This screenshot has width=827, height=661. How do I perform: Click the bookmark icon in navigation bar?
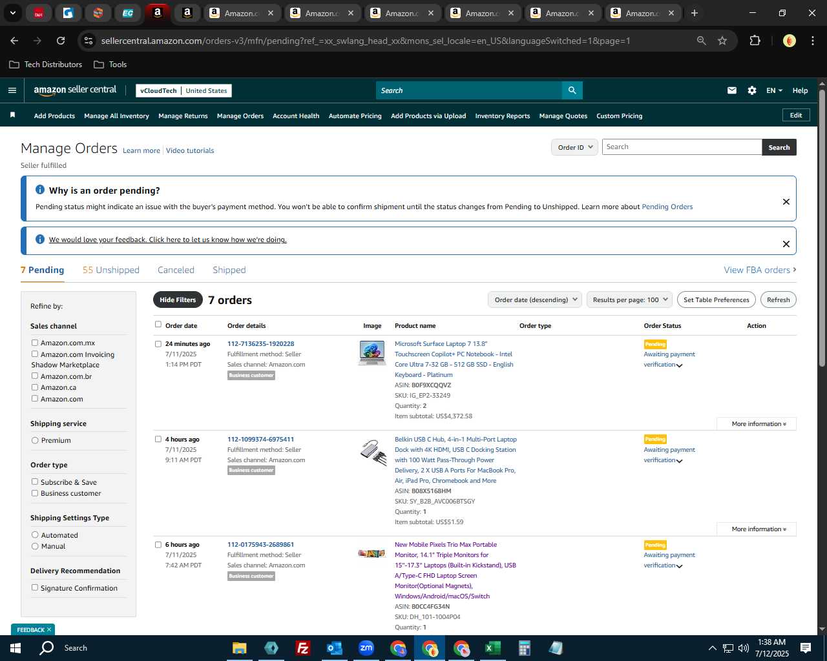click(x=12, y=115)
